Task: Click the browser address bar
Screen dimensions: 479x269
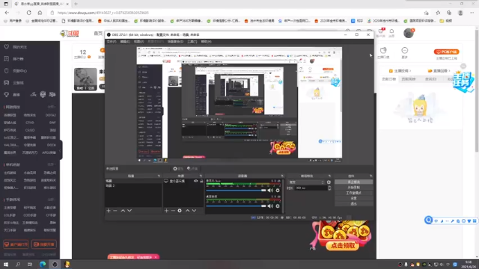Action: point(235,13)
